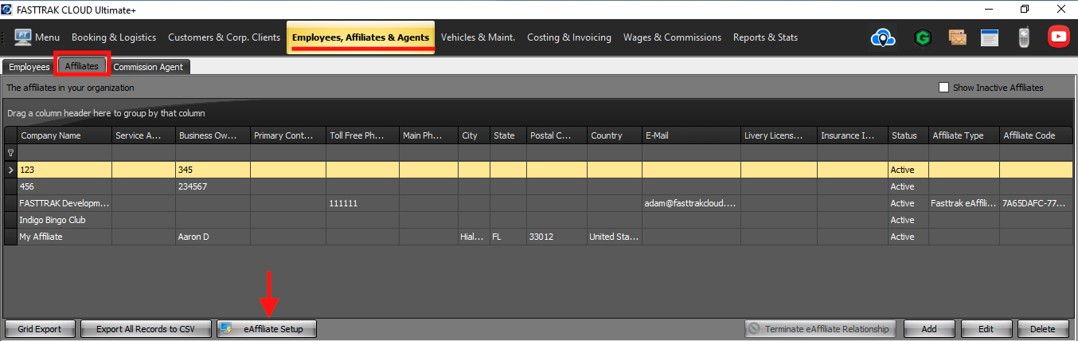Screen dimensions: 1078x341
Task: Click the Livery License column header
Action: [x=779, y=135]
